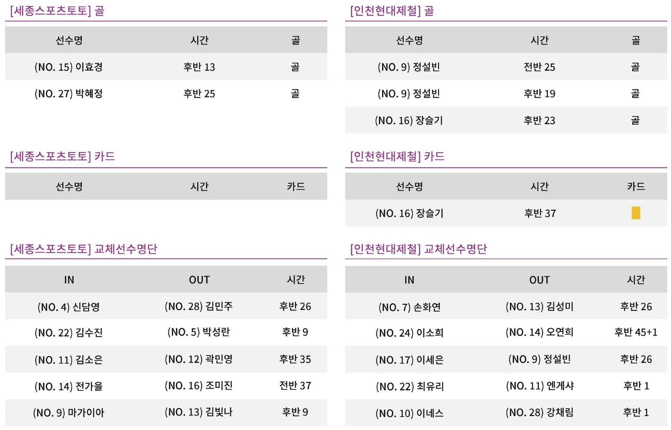Open the [세종스포츠토토] 카드 heading
This screenshot has height=430, width=671.
point(62,157)
